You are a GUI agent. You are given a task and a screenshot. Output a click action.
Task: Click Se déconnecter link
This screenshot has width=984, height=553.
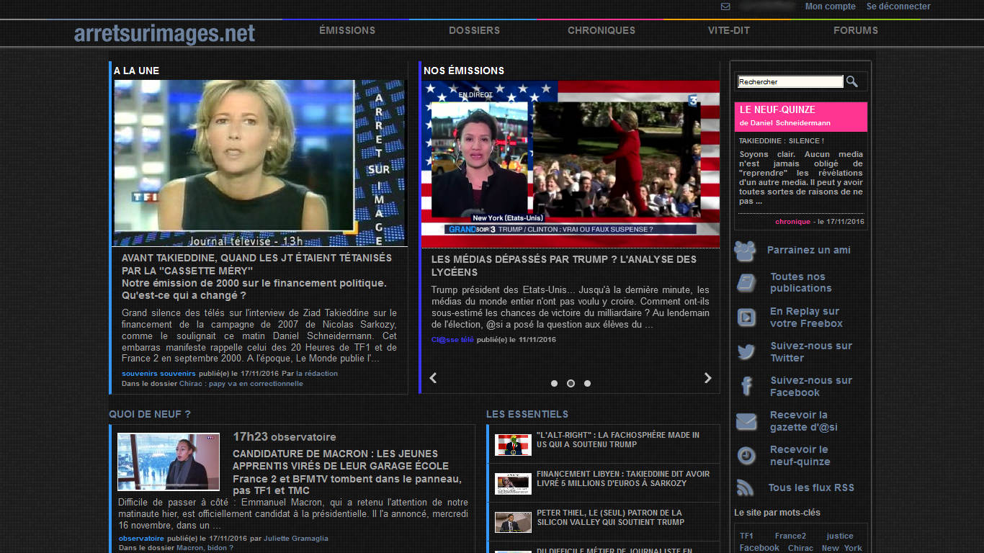coord(898,6)
